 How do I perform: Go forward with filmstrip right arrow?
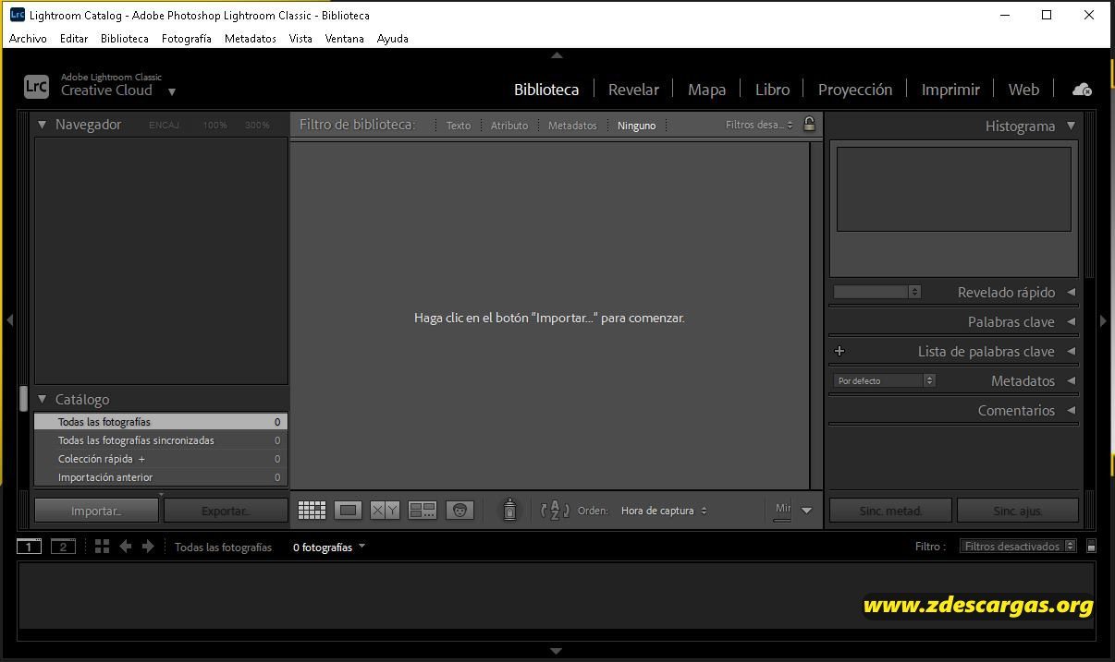point(148,547)
